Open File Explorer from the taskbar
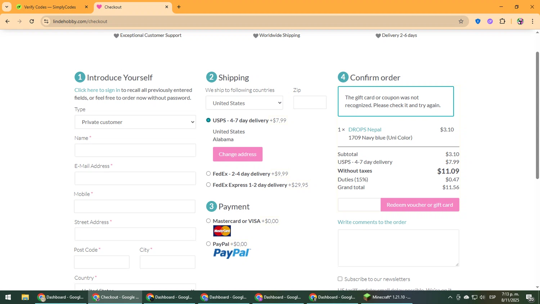540x304 pixels. (25, 297)
